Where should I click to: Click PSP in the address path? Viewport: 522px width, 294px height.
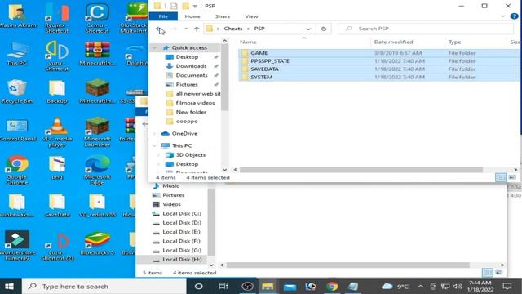(259, 29)
